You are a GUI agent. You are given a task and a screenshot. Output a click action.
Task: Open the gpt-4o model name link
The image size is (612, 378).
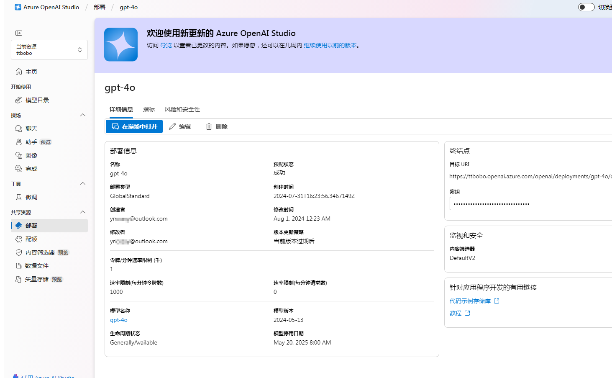click(x=119, y=320)
